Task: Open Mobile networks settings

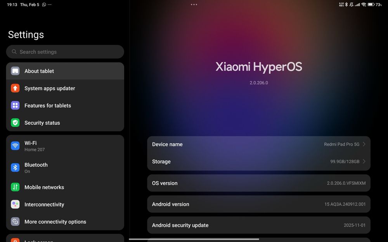Action: click(x=65, y=187)
